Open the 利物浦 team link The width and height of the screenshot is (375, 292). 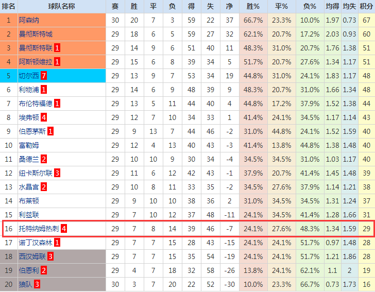click(x=29, y=90)
